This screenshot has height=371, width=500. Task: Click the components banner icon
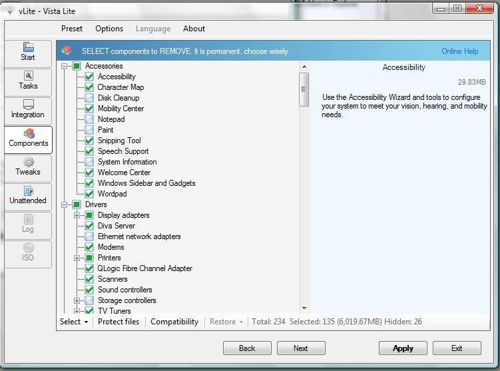[x=67, y=51]
